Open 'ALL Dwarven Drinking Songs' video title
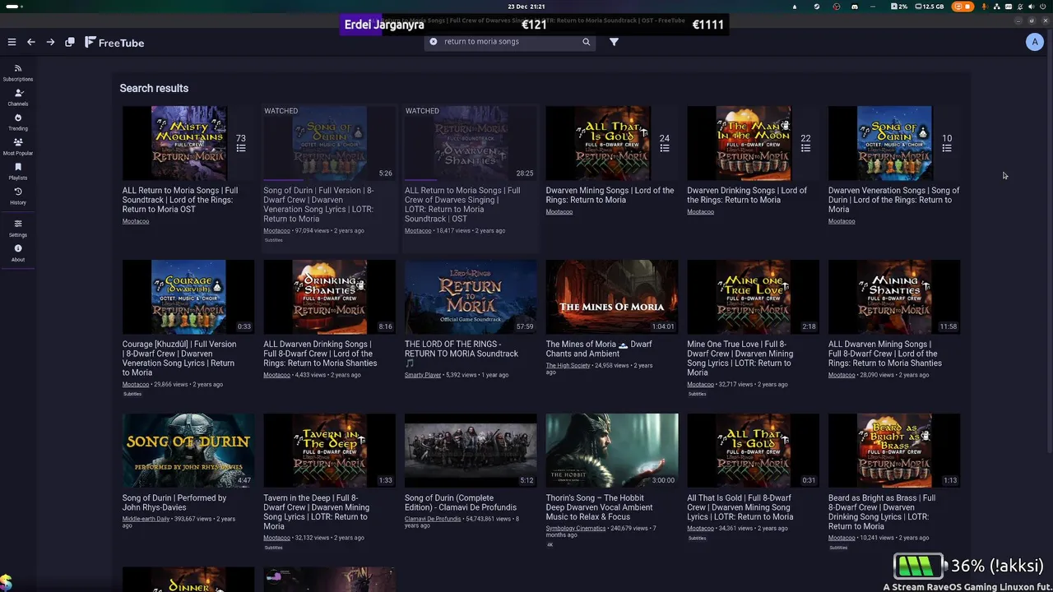Screen dimensions: 1053x592 pyautogui.click(x=320, y=354)
